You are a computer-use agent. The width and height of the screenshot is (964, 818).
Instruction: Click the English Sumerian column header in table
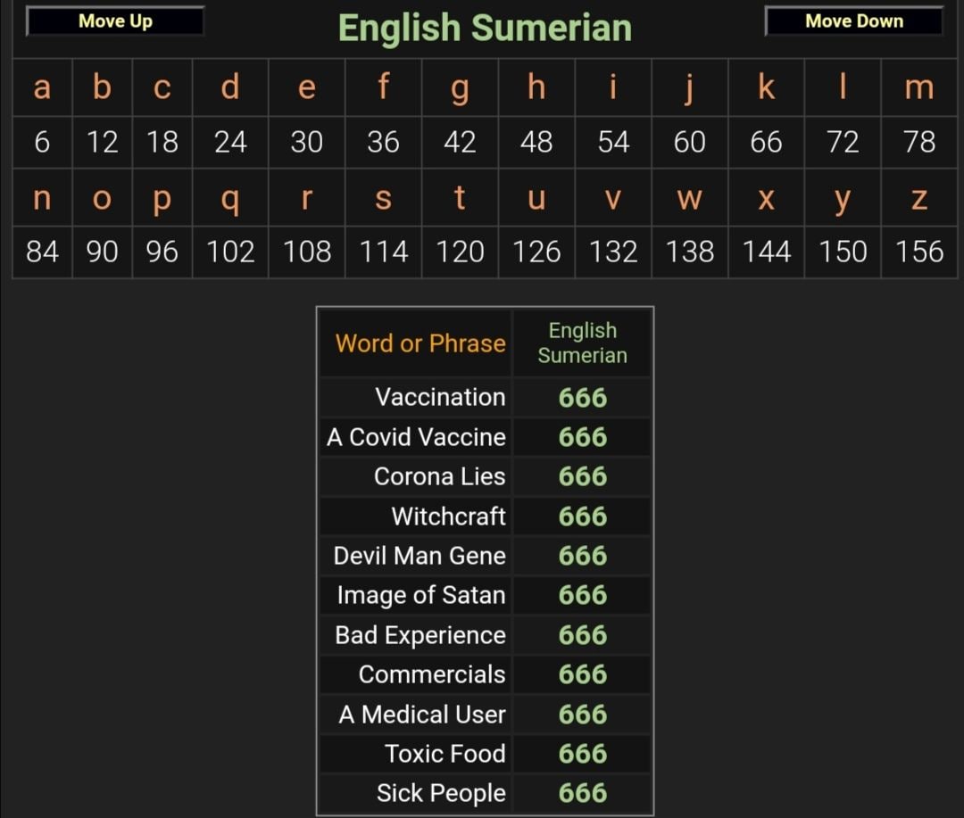(x=582, y=343)
